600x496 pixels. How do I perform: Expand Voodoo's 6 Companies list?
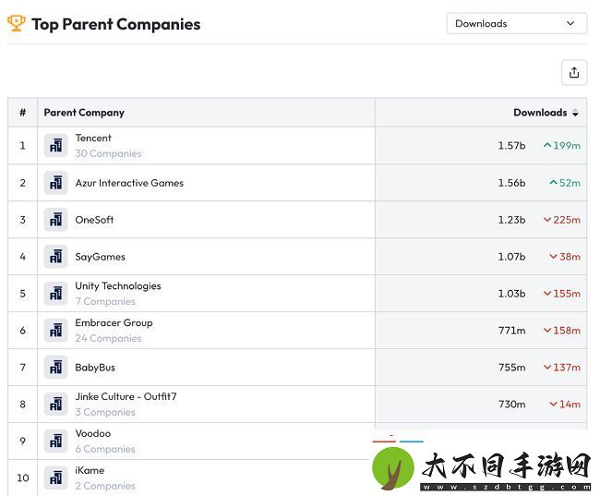coord(105,449)
